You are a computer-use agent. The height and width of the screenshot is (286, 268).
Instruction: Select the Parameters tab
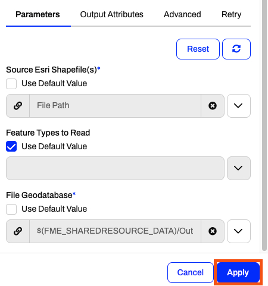coord(38,14)
